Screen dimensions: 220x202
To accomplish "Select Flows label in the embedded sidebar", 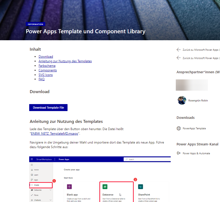I will pyautogui.click(x=36, y=195).
